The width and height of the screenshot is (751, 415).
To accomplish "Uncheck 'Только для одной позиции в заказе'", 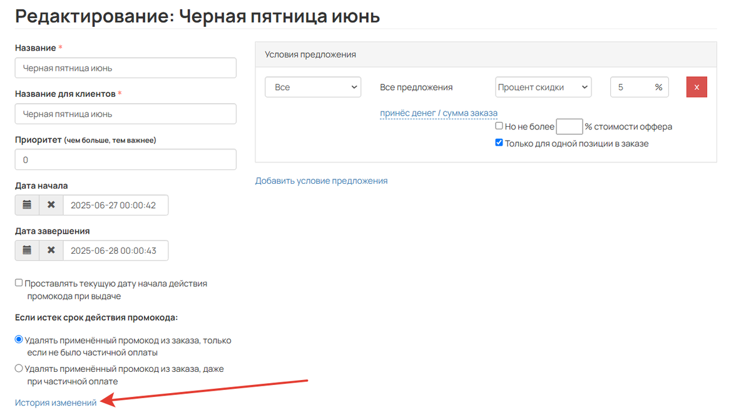I will 499,142.
